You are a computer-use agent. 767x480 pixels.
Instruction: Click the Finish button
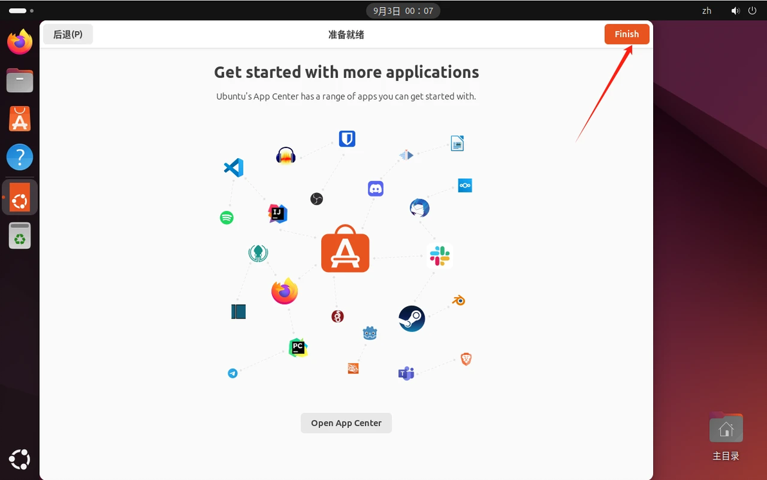pyautogui.click(x=627, y=34)
